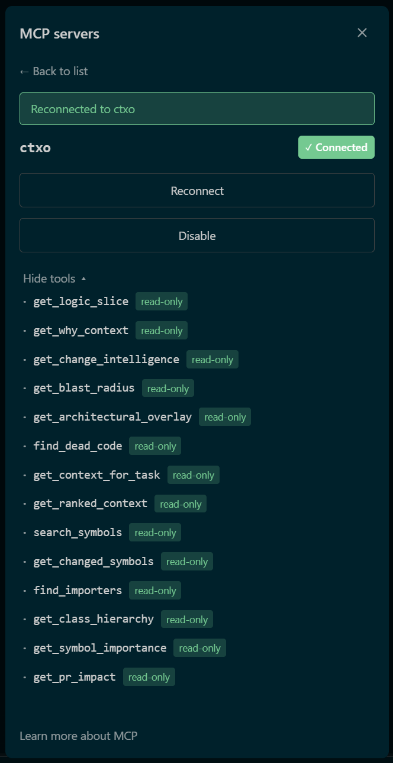Click read-only badge next to find_importers
Screen dimensions: 393x763
coord(155,591)
